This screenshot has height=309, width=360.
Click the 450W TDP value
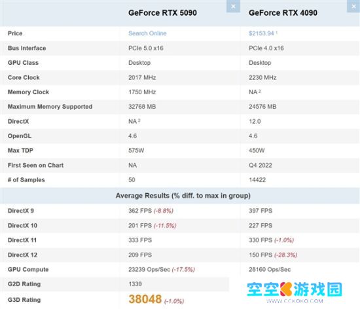pos(257,151)
